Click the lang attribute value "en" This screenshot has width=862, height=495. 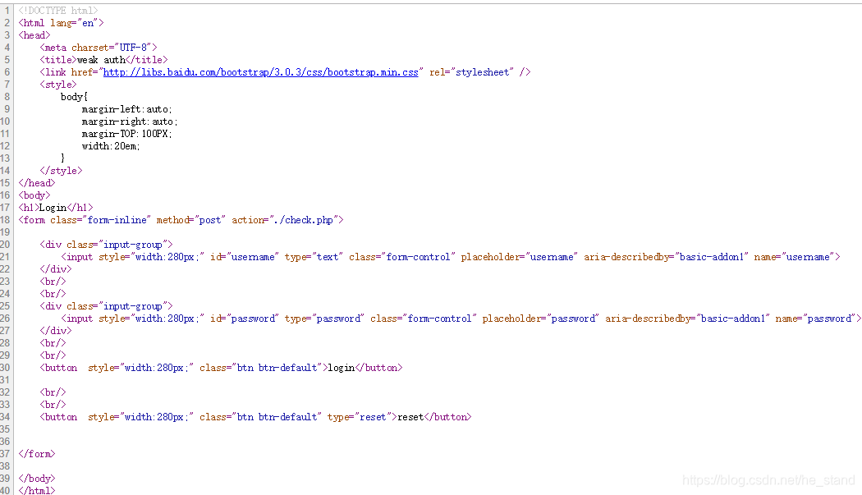tap(88, 22)
